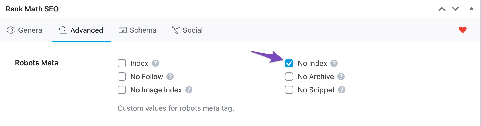The width and height of the screenshot is (481, 126).
Task: Tick the No Follow checkbox
Action: point(122,77)
